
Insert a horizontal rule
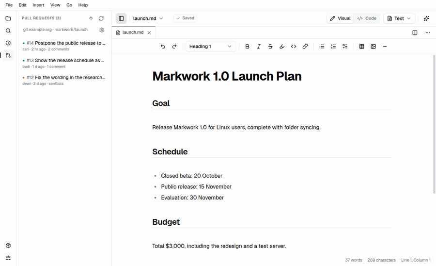tap(385, 47)
